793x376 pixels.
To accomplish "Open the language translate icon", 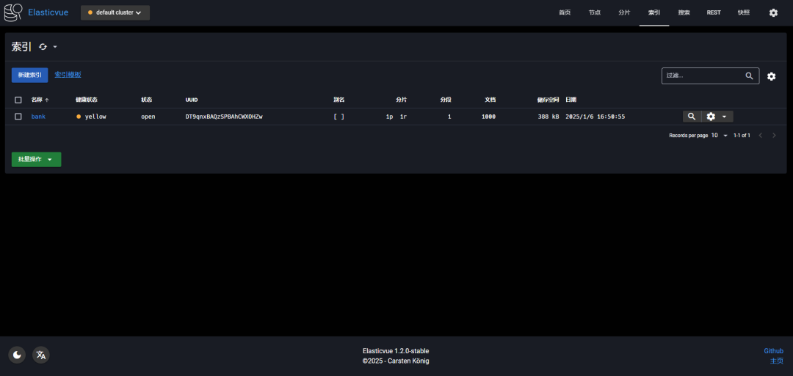I will pyautogui.click(x=41, y=355).
